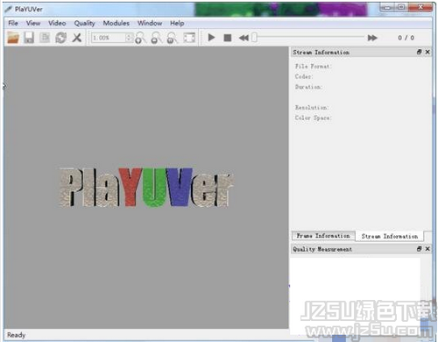438x342 pixels.
Task: Click the Normal size magnifier icon
Action: pos(173,38)
